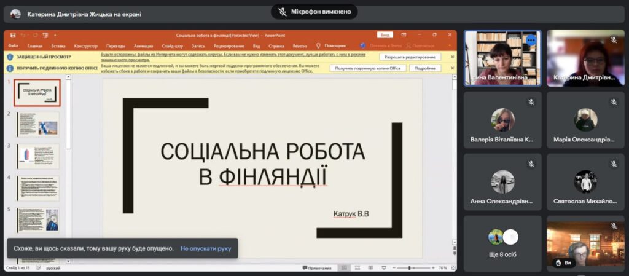Switch to Slide Sorter view icon

coord(358,268)
